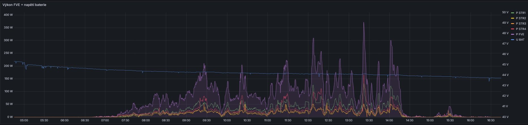
Task: Click the 15:30 time axis label
Action: (450, 120)
